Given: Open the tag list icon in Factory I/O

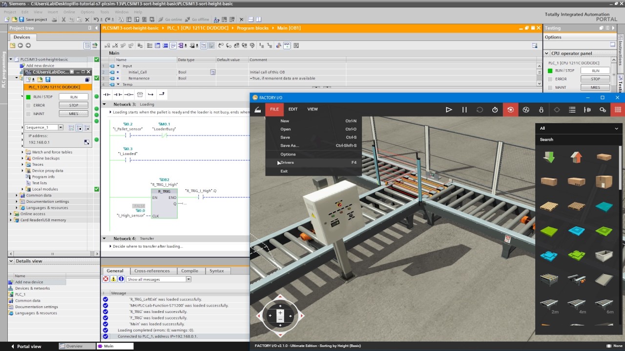Looking at the screenshot, I should [572, 110].
